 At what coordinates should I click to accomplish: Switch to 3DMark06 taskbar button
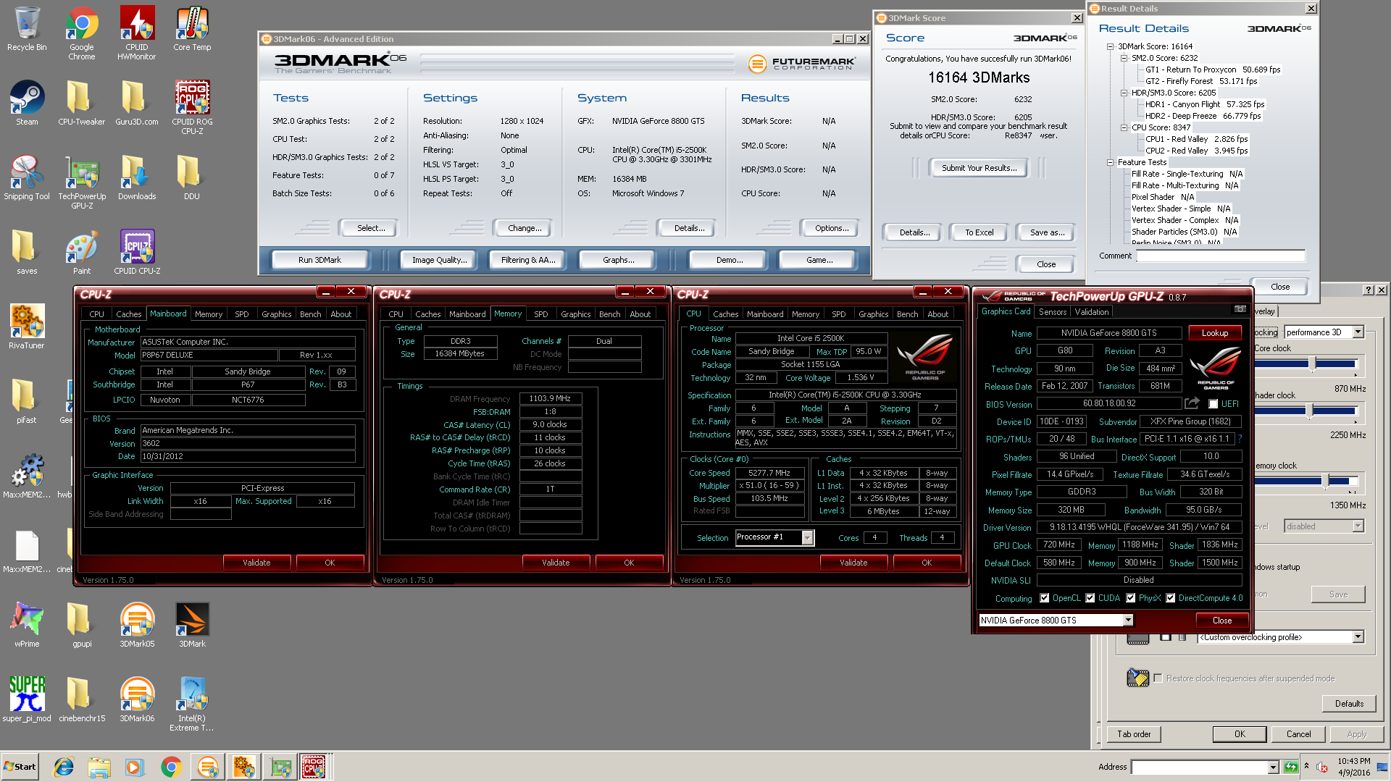[x=207, y=767]
